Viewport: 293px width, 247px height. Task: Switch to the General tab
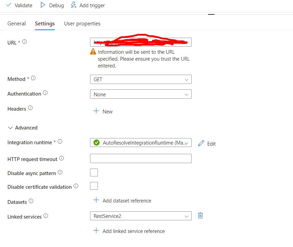16,24
